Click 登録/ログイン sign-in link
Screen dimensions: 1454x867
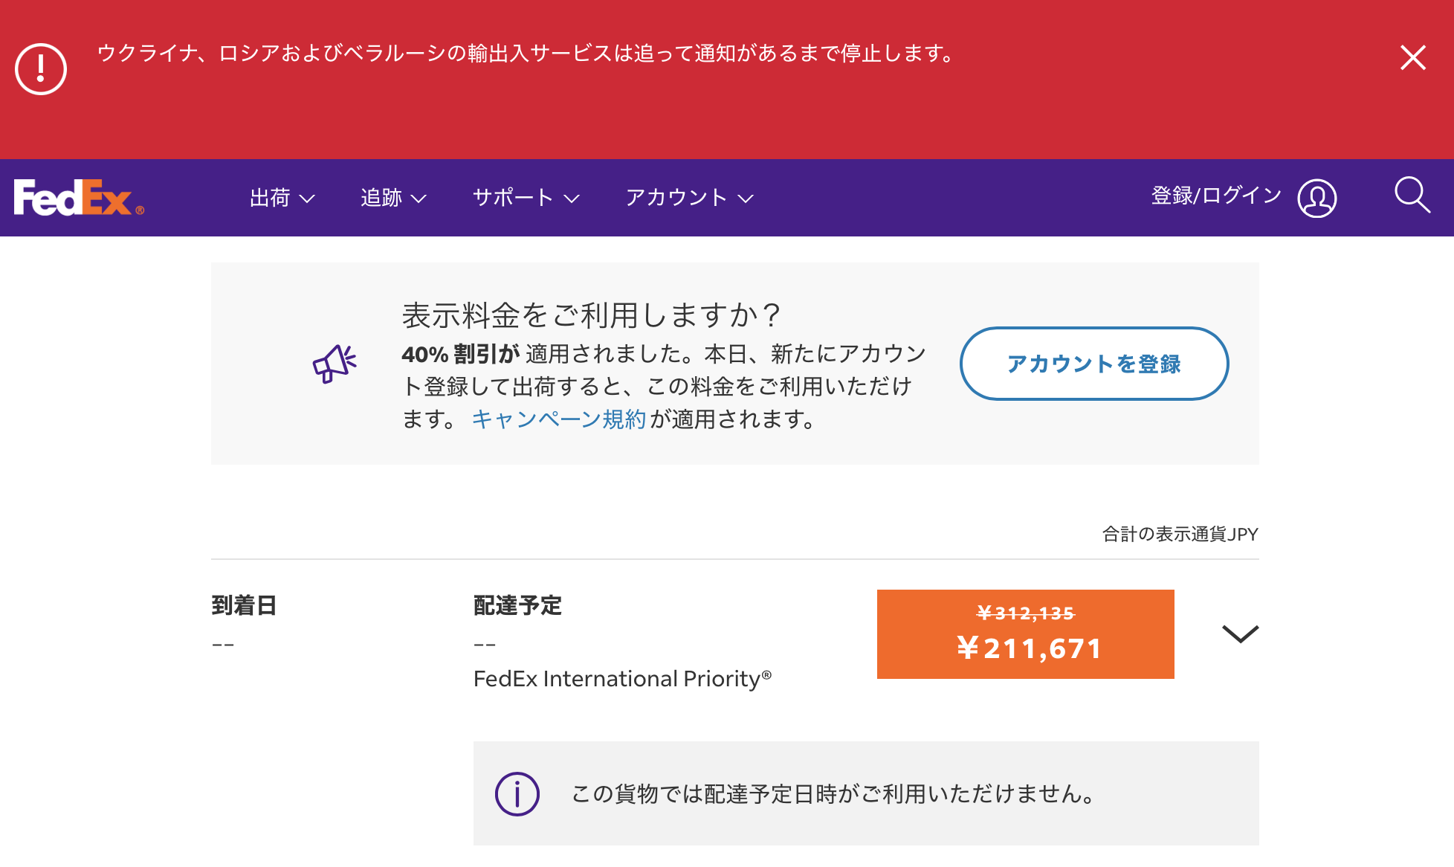pos(1216,196)
